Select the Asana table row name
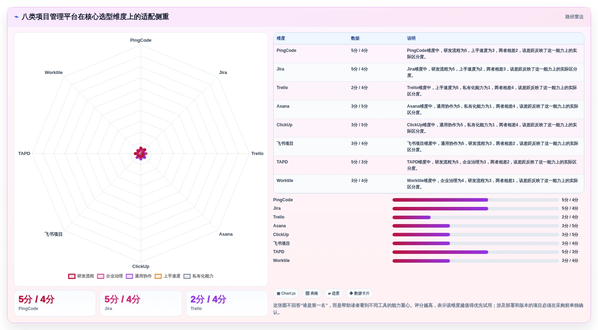Viewport: 598px width, 330px height. 283,106
